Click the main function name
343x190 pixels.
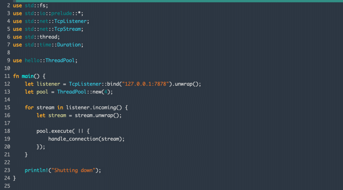27,76
